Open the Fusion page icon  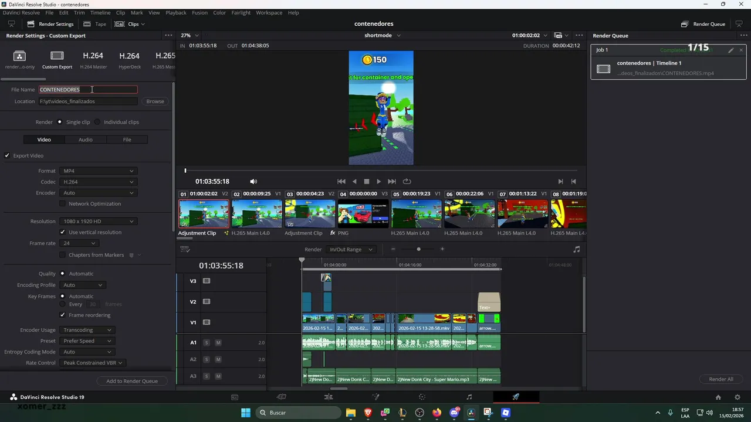coord(375,397)
